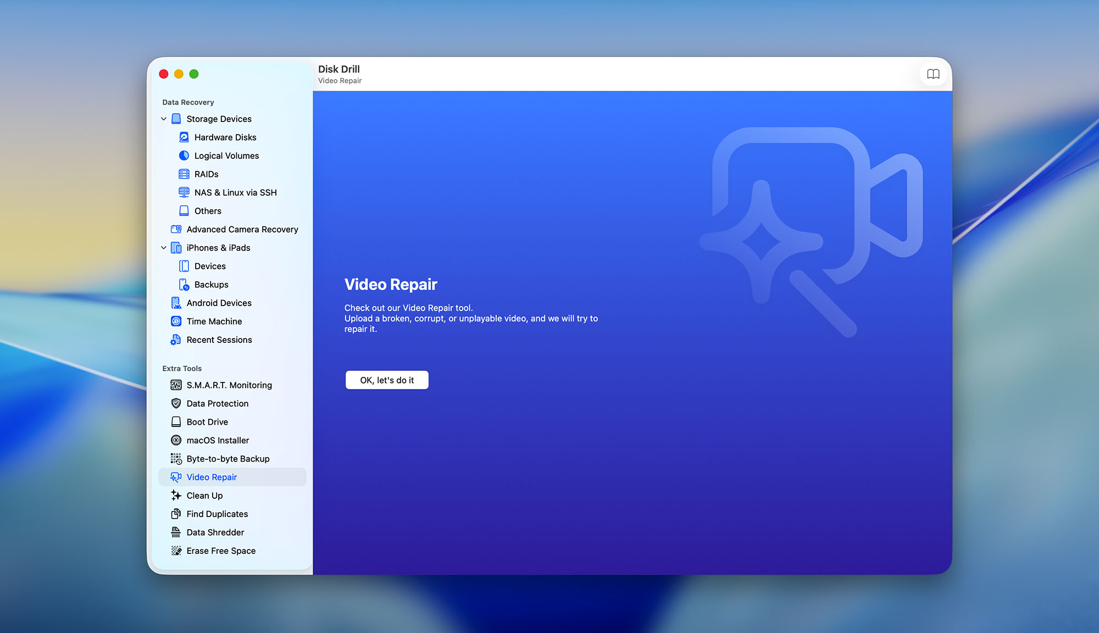
Task: Select Boot Drive under Extra Tools
Action: pos(207,421)
